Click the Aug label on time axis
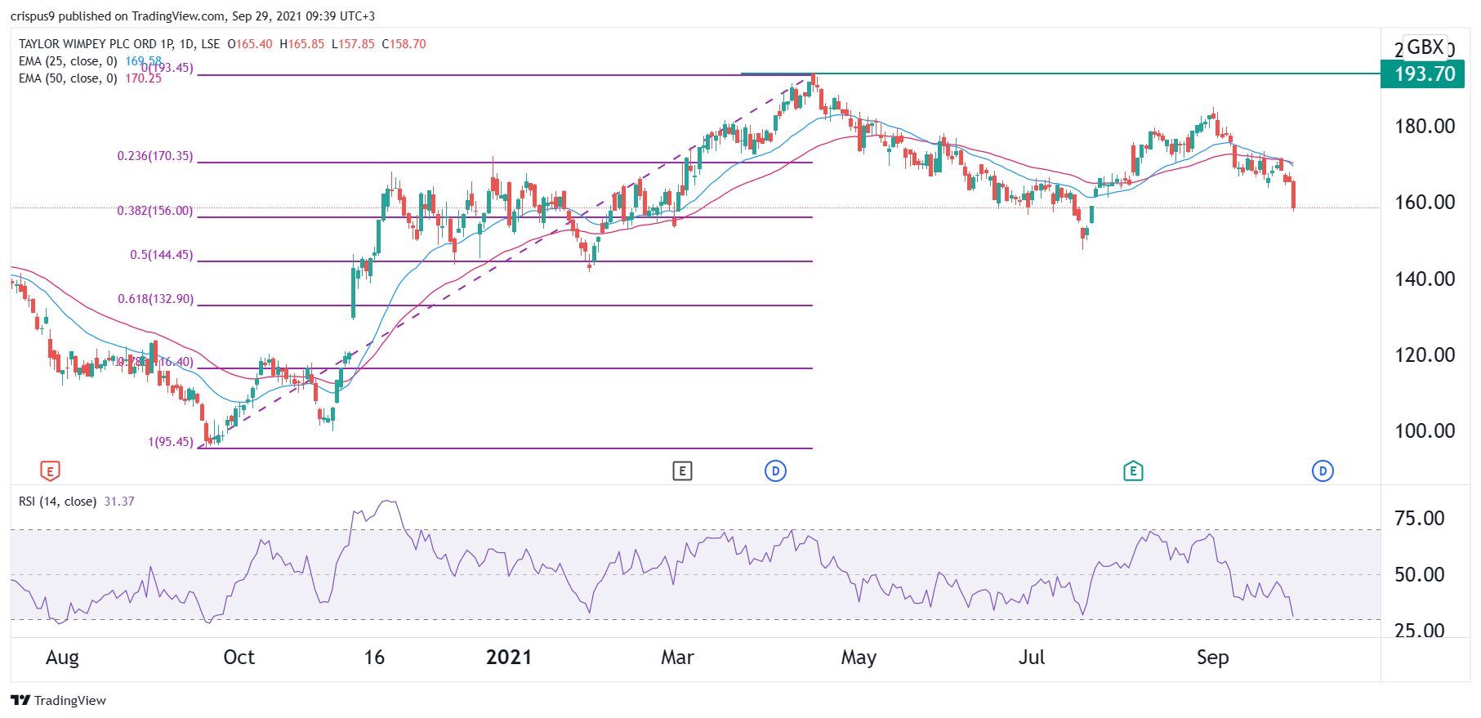Screen dimensions: 1481x718 click(62, 658)
